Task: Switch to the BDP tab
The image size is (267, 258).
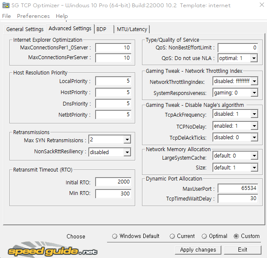Action: (x=104, y=29)
